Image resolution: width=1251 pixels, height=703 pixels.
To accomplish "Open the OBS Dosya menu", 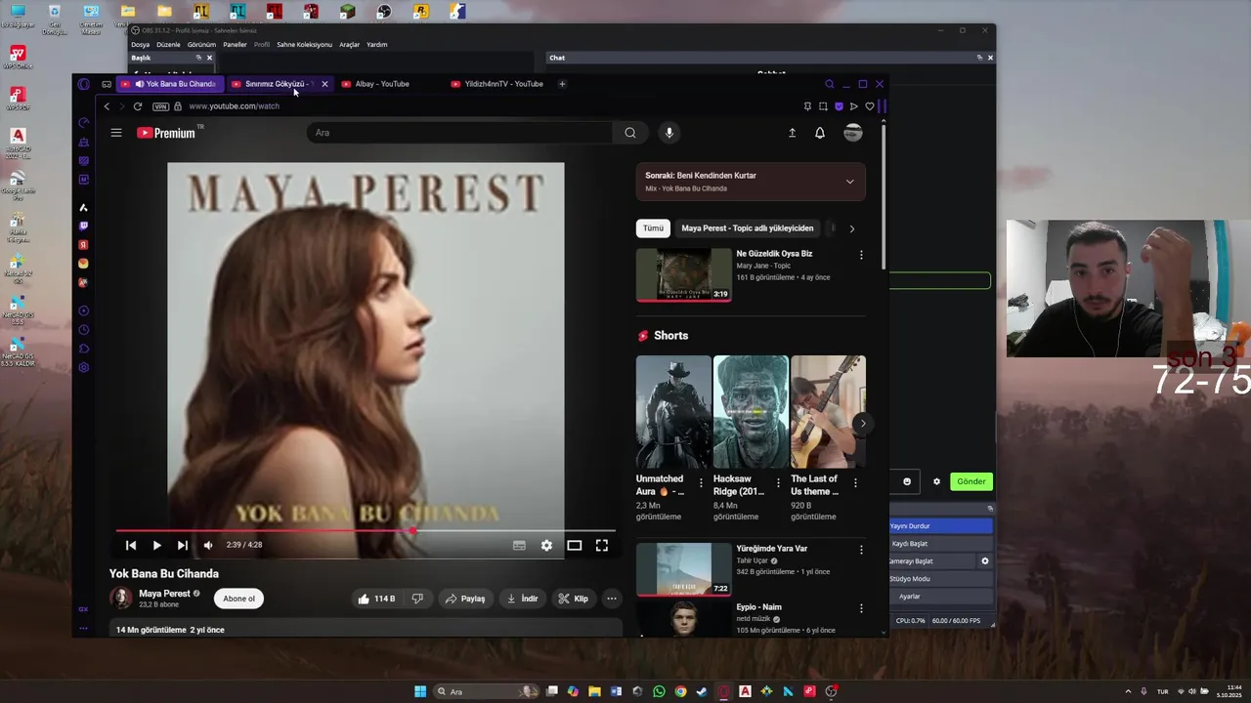I will [141, 45].
